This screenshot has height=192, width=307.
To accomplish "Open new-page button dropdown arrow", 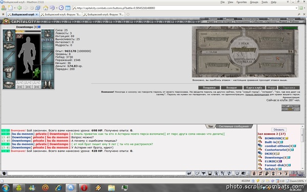I will coord(15,8).
